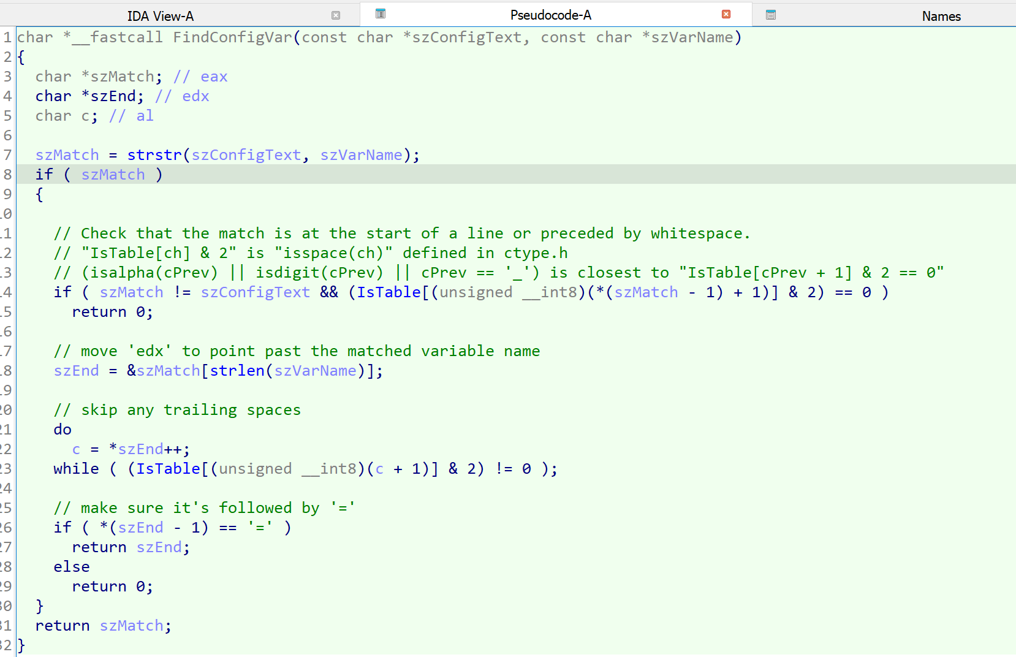
Task: Click the strlen call on line 18
Action: 237,371
